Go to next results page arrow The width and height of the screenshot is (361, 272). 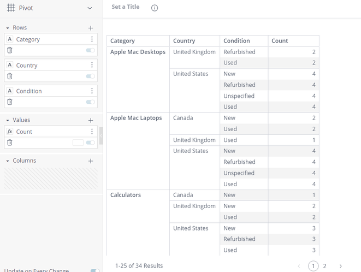[x=340, y=266]
